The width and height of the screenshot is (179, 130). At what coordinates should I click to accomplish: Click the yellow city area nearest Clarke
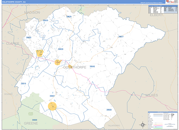(40, 53)
